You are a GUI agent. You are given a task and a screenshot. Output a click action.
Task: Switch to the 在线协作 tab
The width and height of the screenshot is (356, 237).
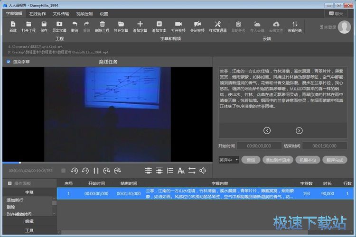[38, 14]
